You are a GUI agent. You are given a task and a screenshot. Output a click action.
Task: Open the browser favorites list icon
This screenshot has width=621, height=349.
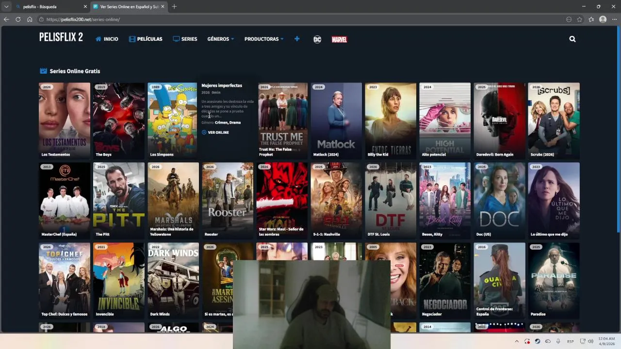click(x=591, y=19)
